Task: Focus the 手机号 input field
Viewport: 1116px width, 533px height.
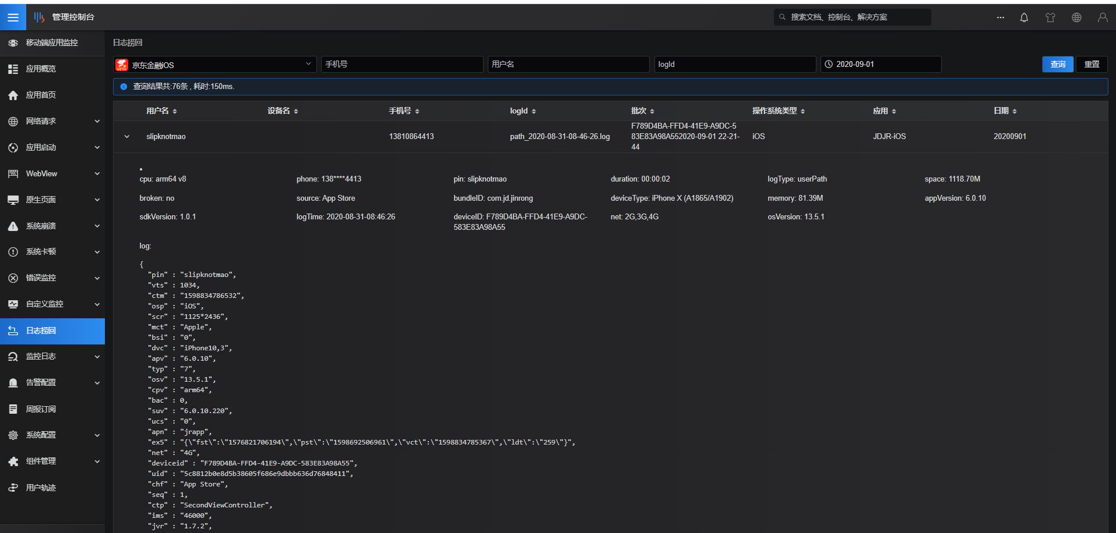Action: (402, 65)
